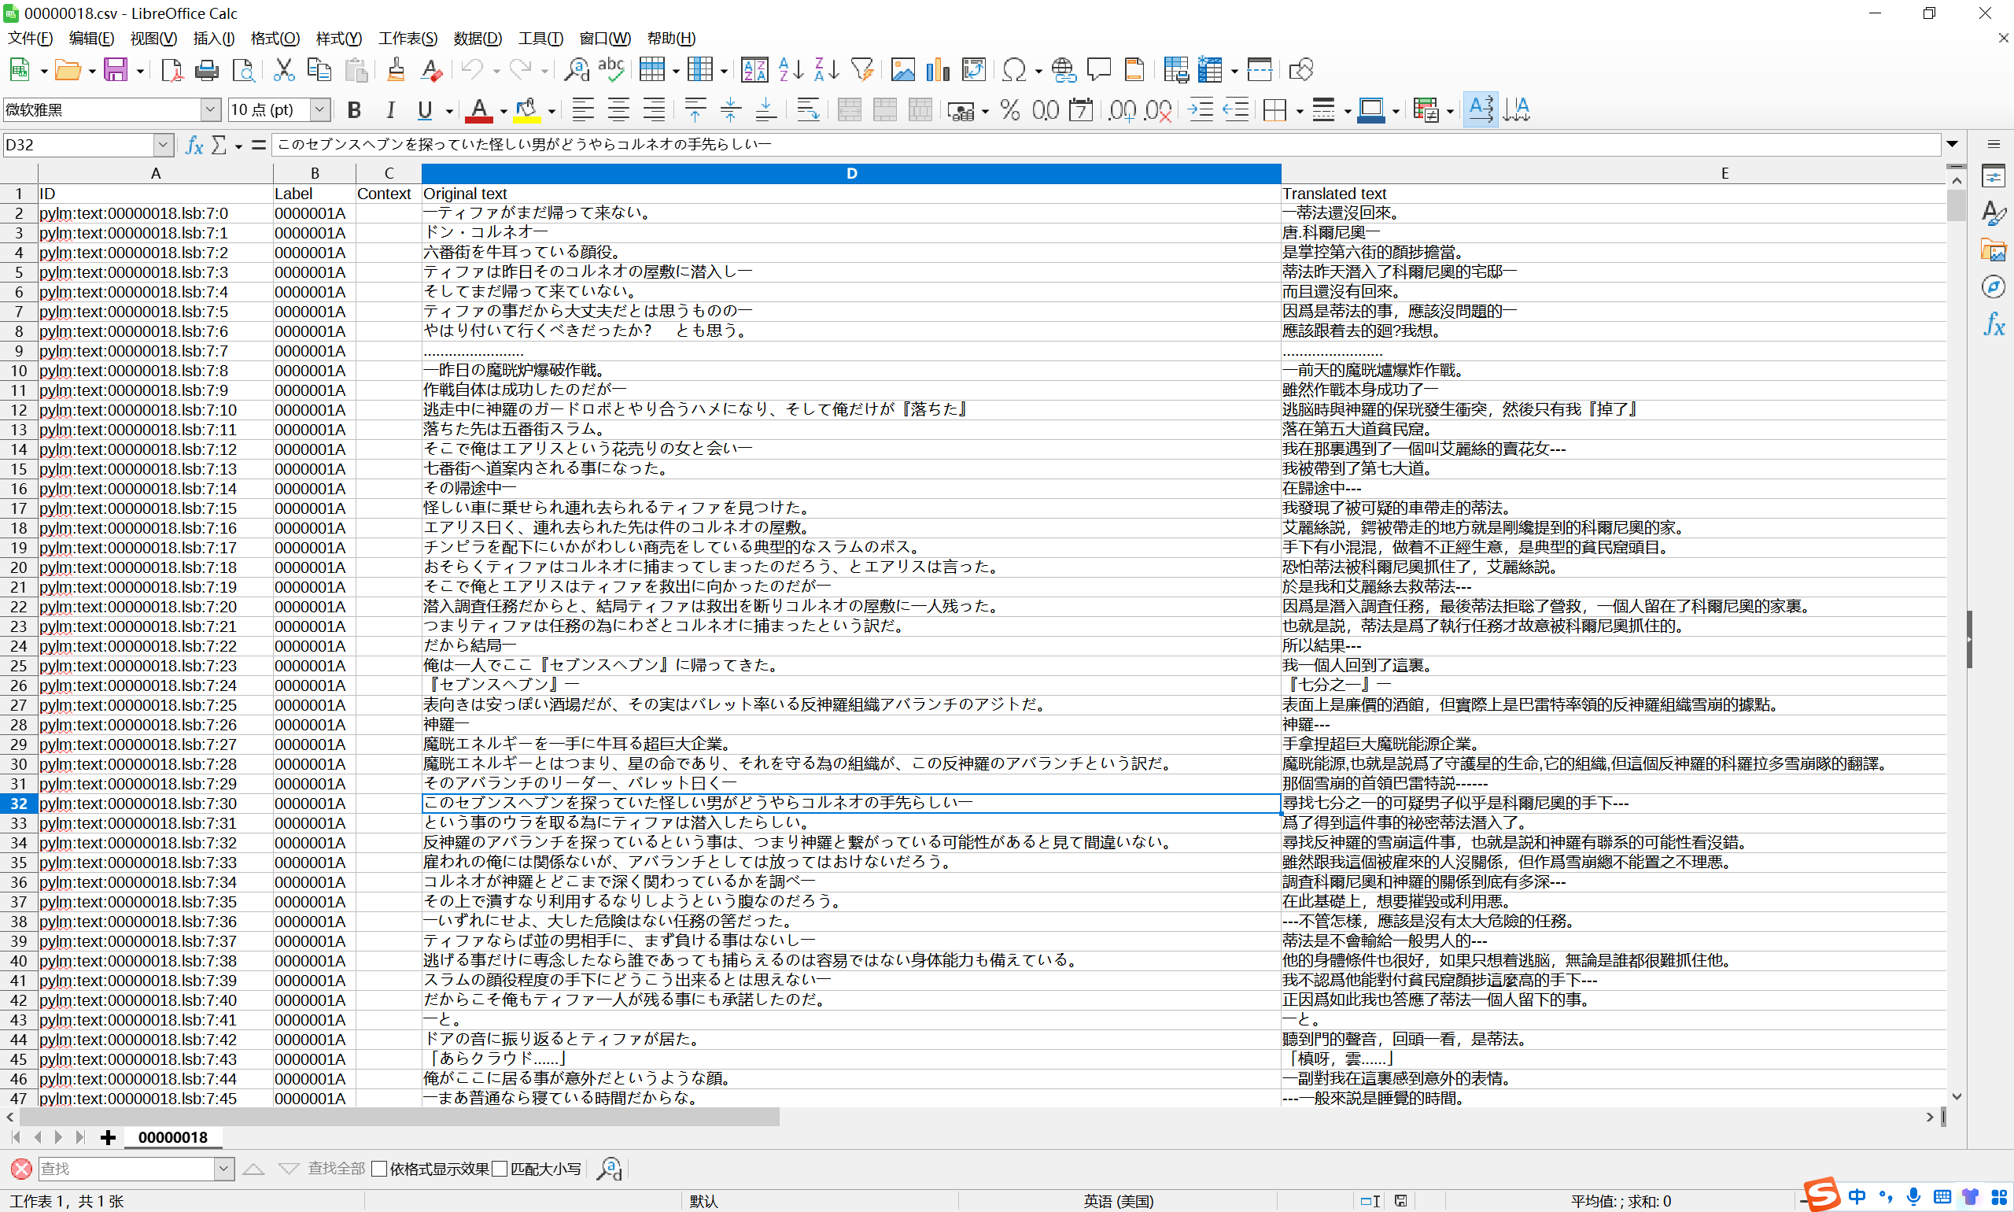This screenshot has width=2014, height=1212.
Task: Open the Functions panel in the sidebar
Action: (x=1994, y=326)
